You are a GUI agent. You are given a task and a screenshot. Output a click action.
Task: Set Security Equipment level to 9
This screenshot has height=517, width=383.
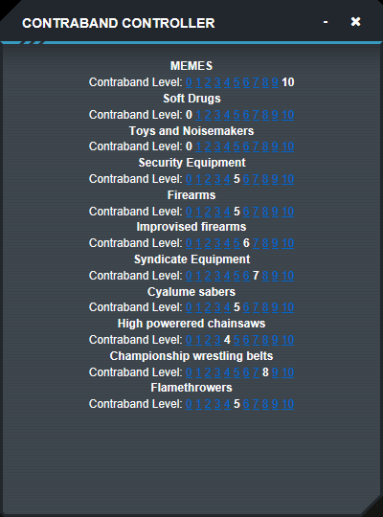pyautogui.click(x=275, y=179)
